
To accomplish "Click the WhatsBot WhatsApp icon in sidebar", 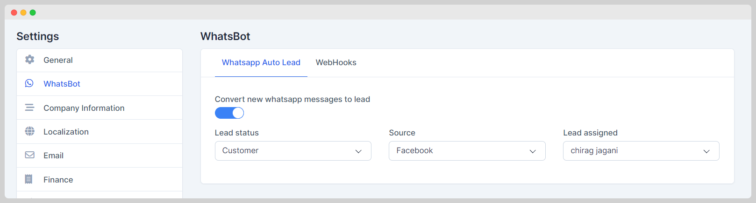I will pyautogui.click(x=29, y=83).
